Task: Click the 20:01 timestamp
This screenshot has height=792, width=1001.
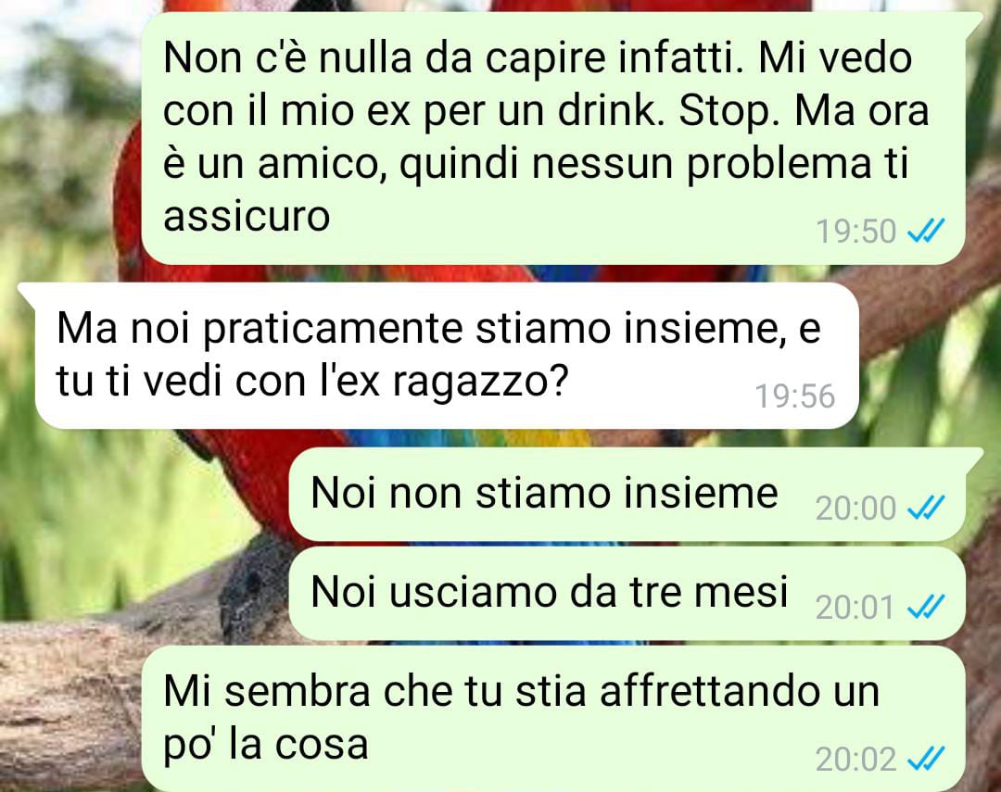Action: [855, 607]
